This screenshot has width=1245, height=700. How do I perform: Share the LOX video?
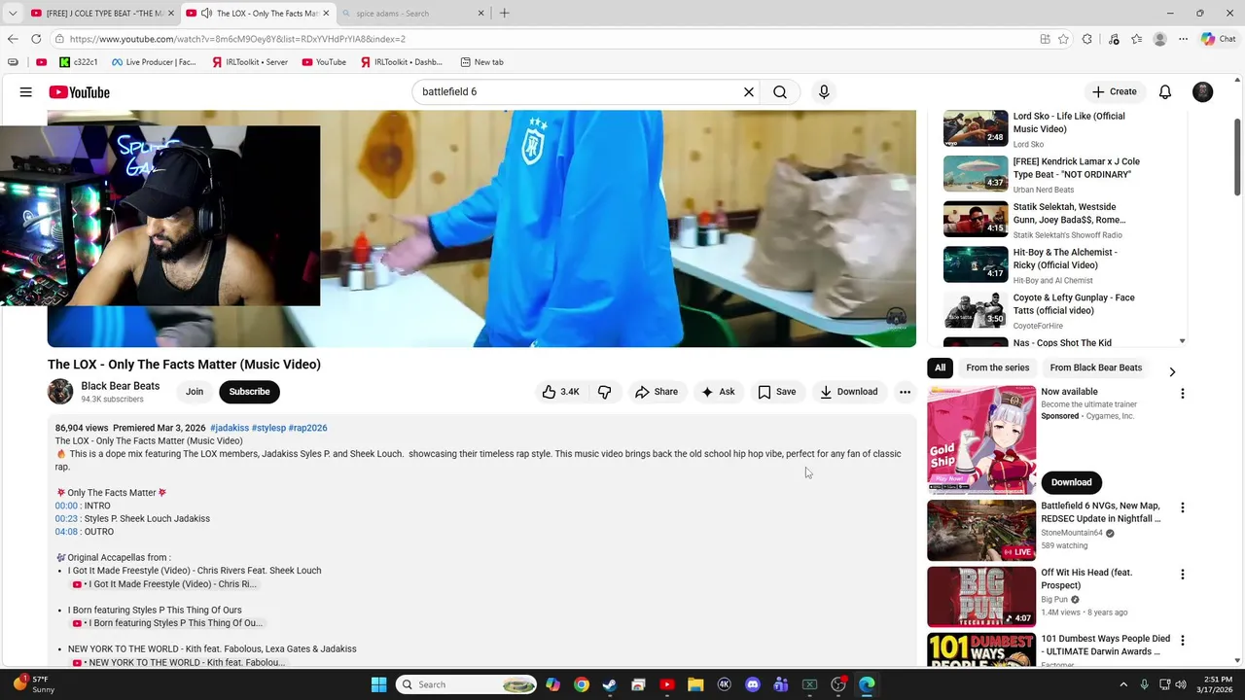point(657,392)
